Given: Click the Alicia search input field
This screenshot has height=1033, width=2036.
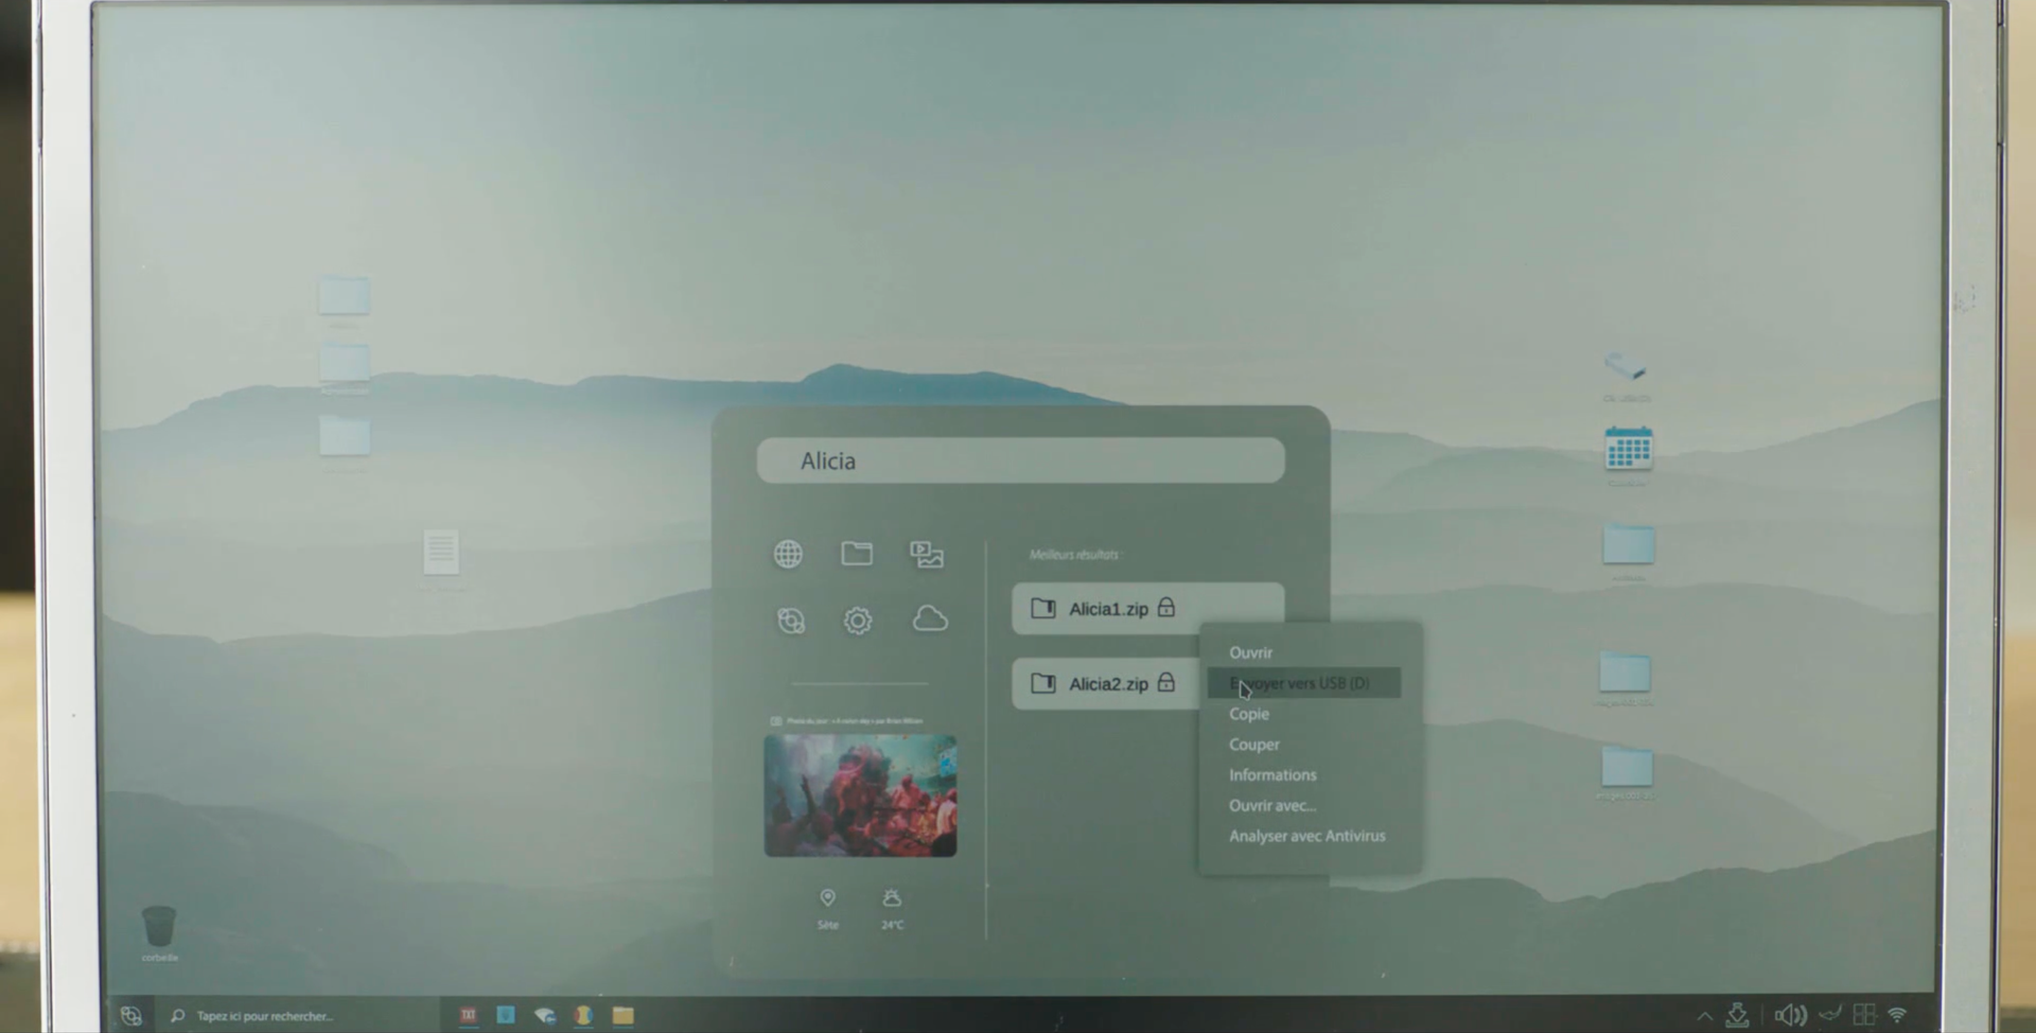Looking at the screenshot, I should 1020,461.
